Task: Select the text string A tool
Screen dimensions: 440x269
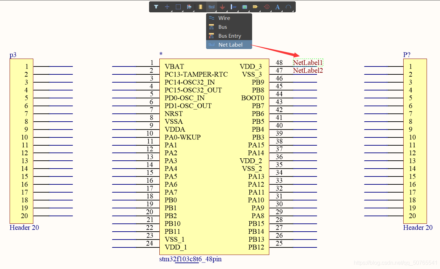Action: [278, 7]
